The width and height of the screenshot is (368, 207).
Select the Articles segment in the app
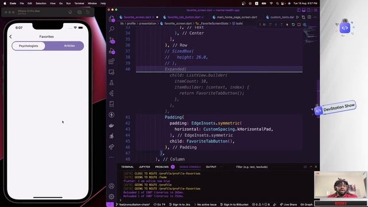70,46
